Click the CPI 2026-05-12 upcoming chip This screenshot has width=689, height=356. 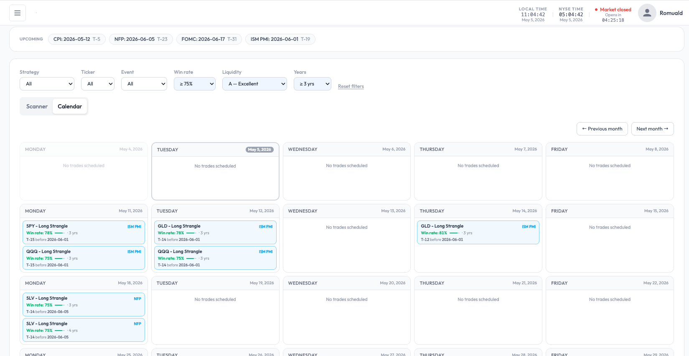[77, 39]
